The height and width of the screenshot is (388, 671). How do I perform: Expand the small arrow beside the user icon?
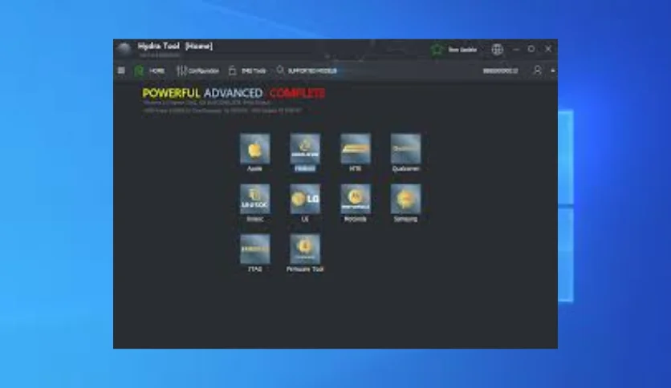coord(553,71)
